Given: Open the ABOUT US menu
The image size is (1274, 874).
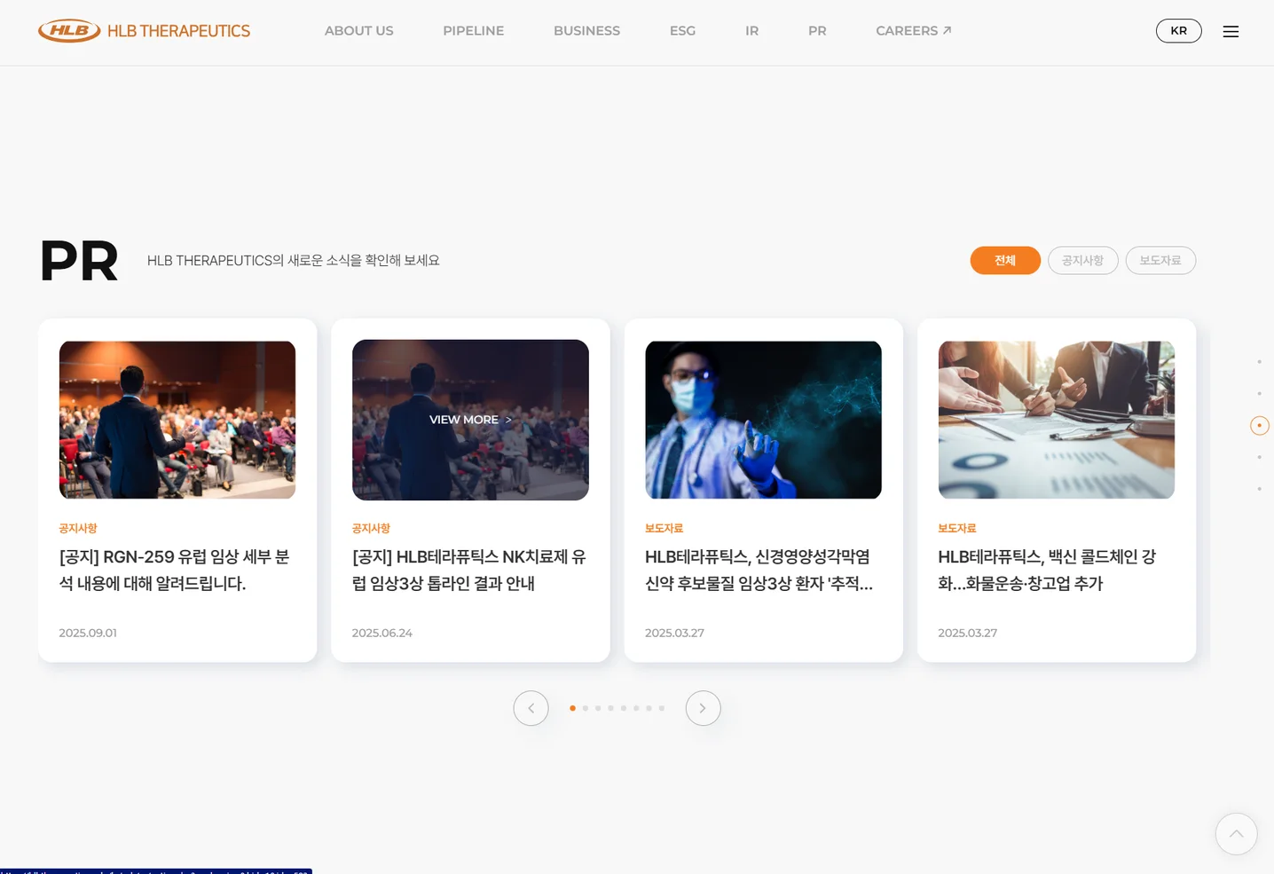Looking at the screenshot, I should pos(358,31).
